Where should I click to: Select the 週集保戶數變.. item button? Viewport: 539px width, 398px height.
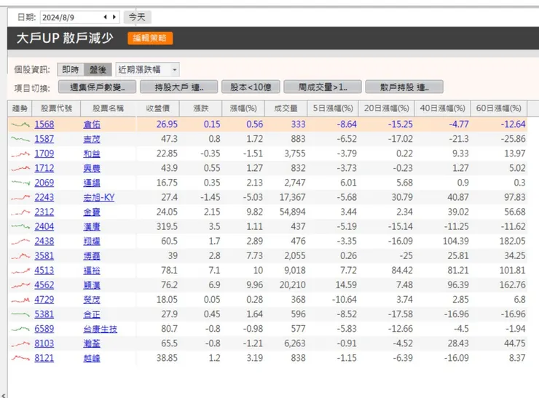pyautogui.click(x=98, y=87)
